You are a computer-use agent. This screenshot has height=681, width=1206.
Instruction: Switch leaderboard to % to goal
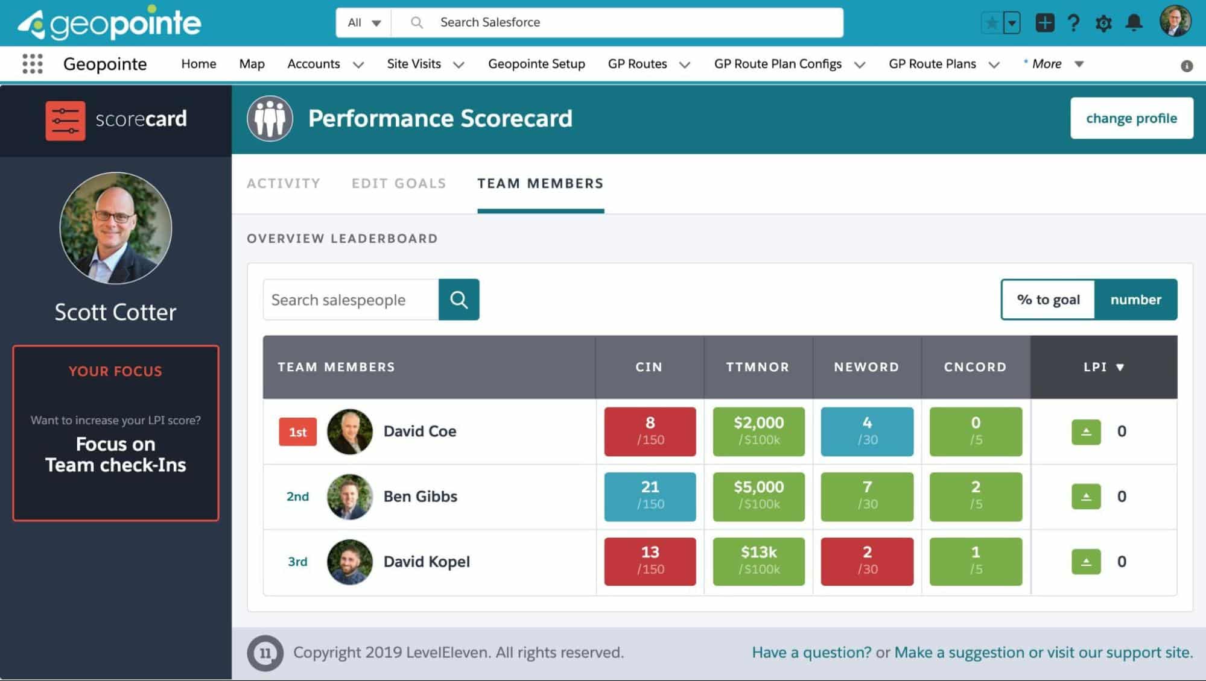coord(1048,300)
